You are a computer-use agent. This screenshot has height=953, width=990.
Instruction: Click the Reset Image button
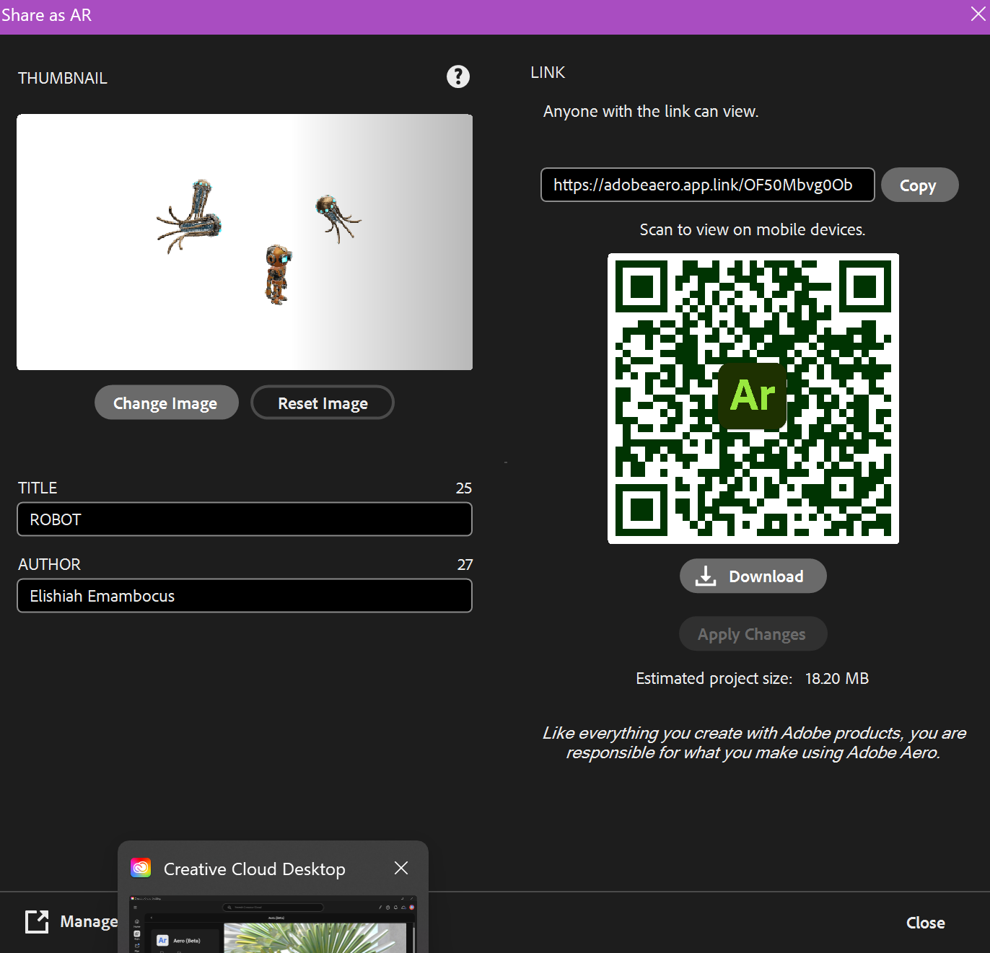[323, 403]
